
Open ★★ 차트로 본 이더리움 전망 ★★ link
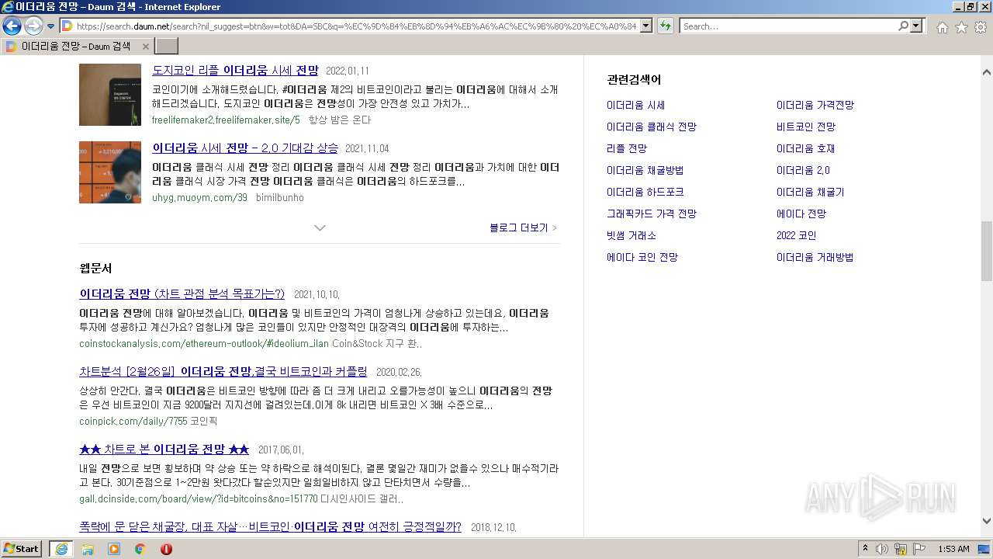(x=164, y=449)
